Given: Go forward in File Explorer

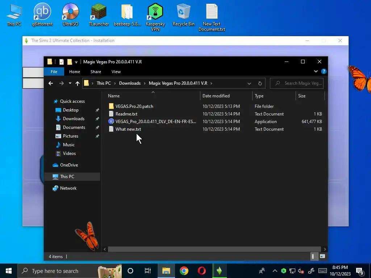Looking at the screenshot, I should coord(61,83).
